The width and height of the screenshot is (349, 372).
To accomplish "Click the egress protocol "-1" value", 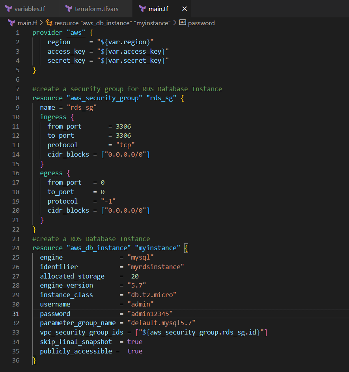I will point(108,202).
